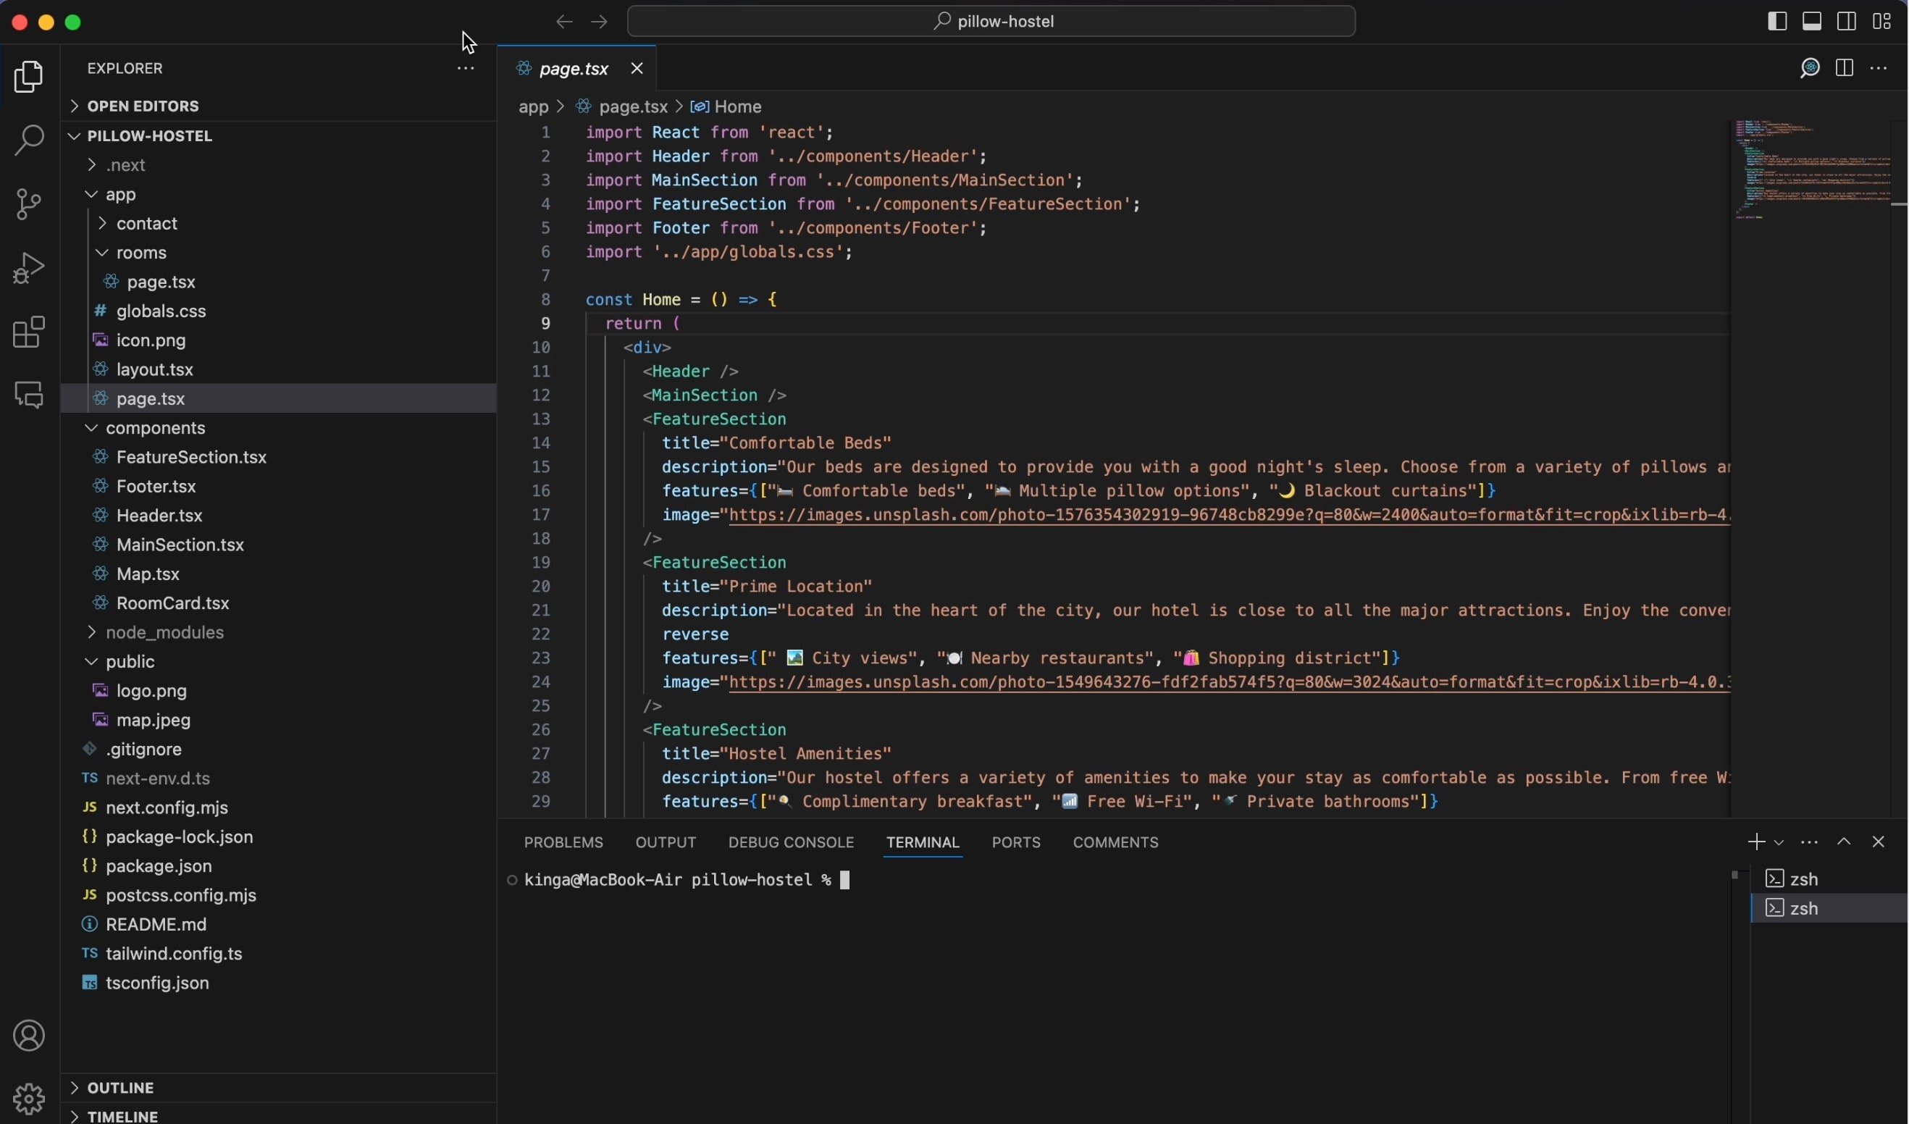Screen dimensions: 1909x1124
Task: Toggle the secondary side bar
Action: 1846,21
